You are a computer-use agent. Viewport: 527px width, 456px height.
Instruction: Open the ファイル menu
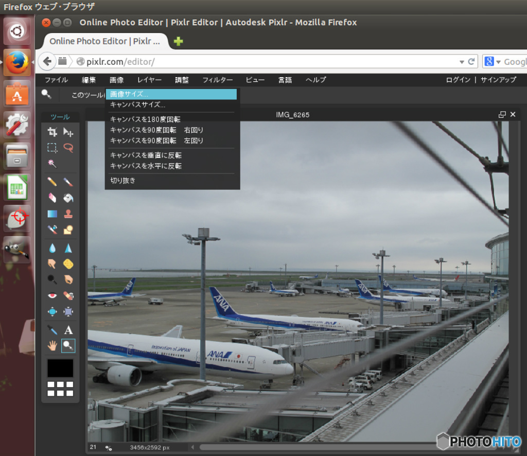point(57,80)
